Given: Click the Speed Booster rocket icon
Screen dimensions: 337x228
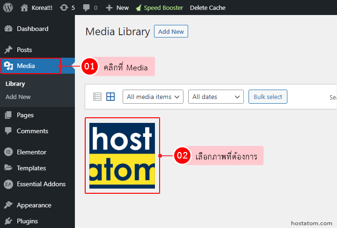Looking at the screenshot, I should [138, 8].
